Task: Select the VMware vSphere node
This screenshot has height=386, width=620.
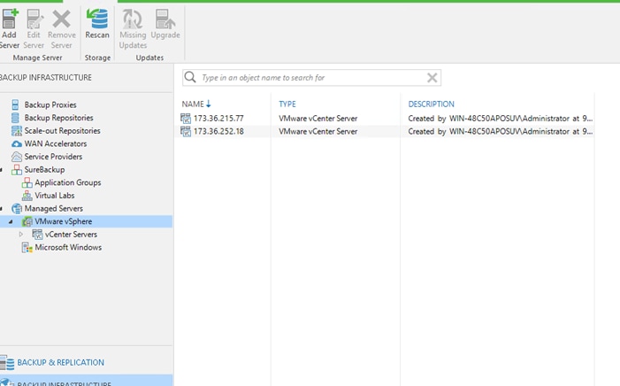Action: (x=64, y=221)
